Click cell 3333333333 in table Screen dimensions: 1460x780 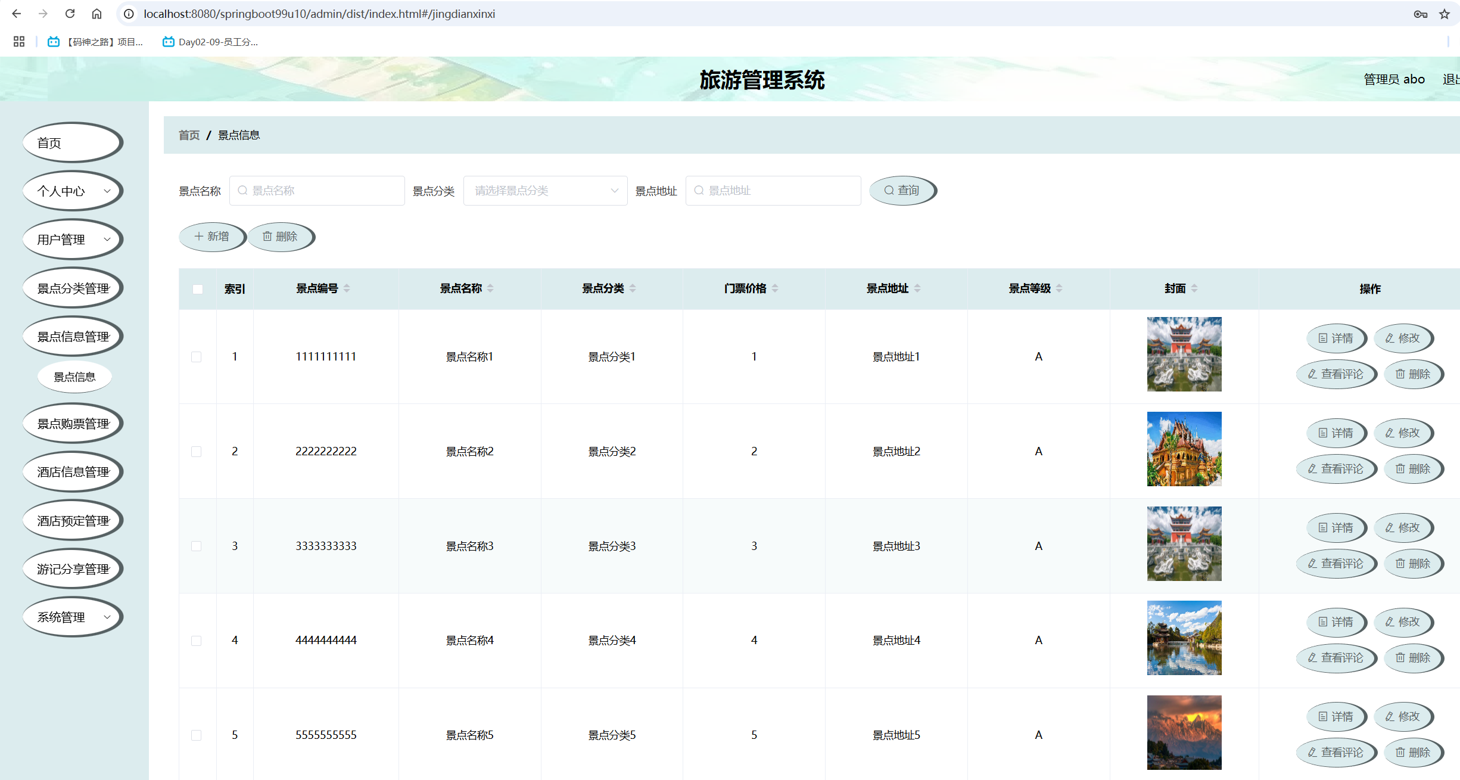point(326,546)
